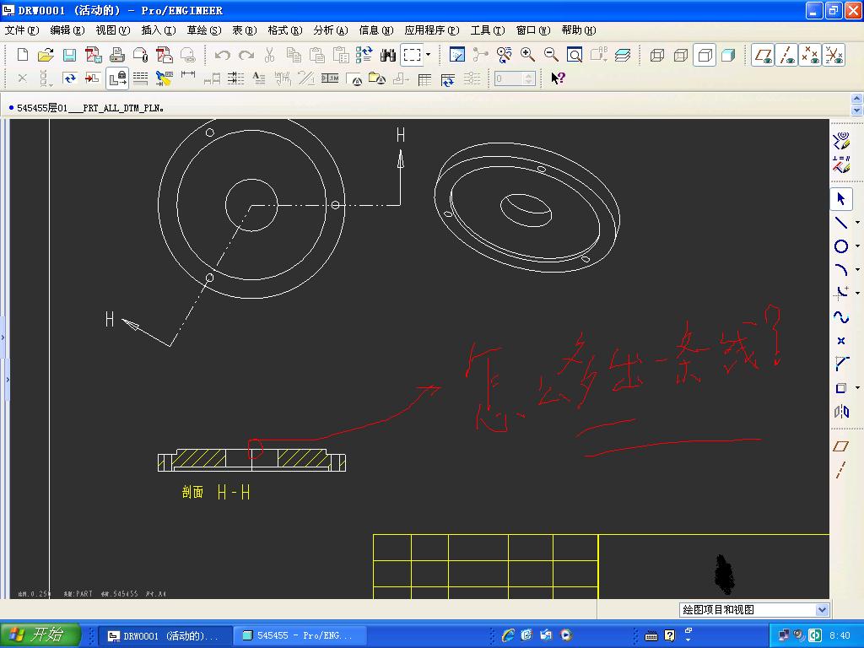Open an existing file with the folder icon
The height and width of the screenshot is (648, 864).
pyautogui.click(x=46, y=55)
